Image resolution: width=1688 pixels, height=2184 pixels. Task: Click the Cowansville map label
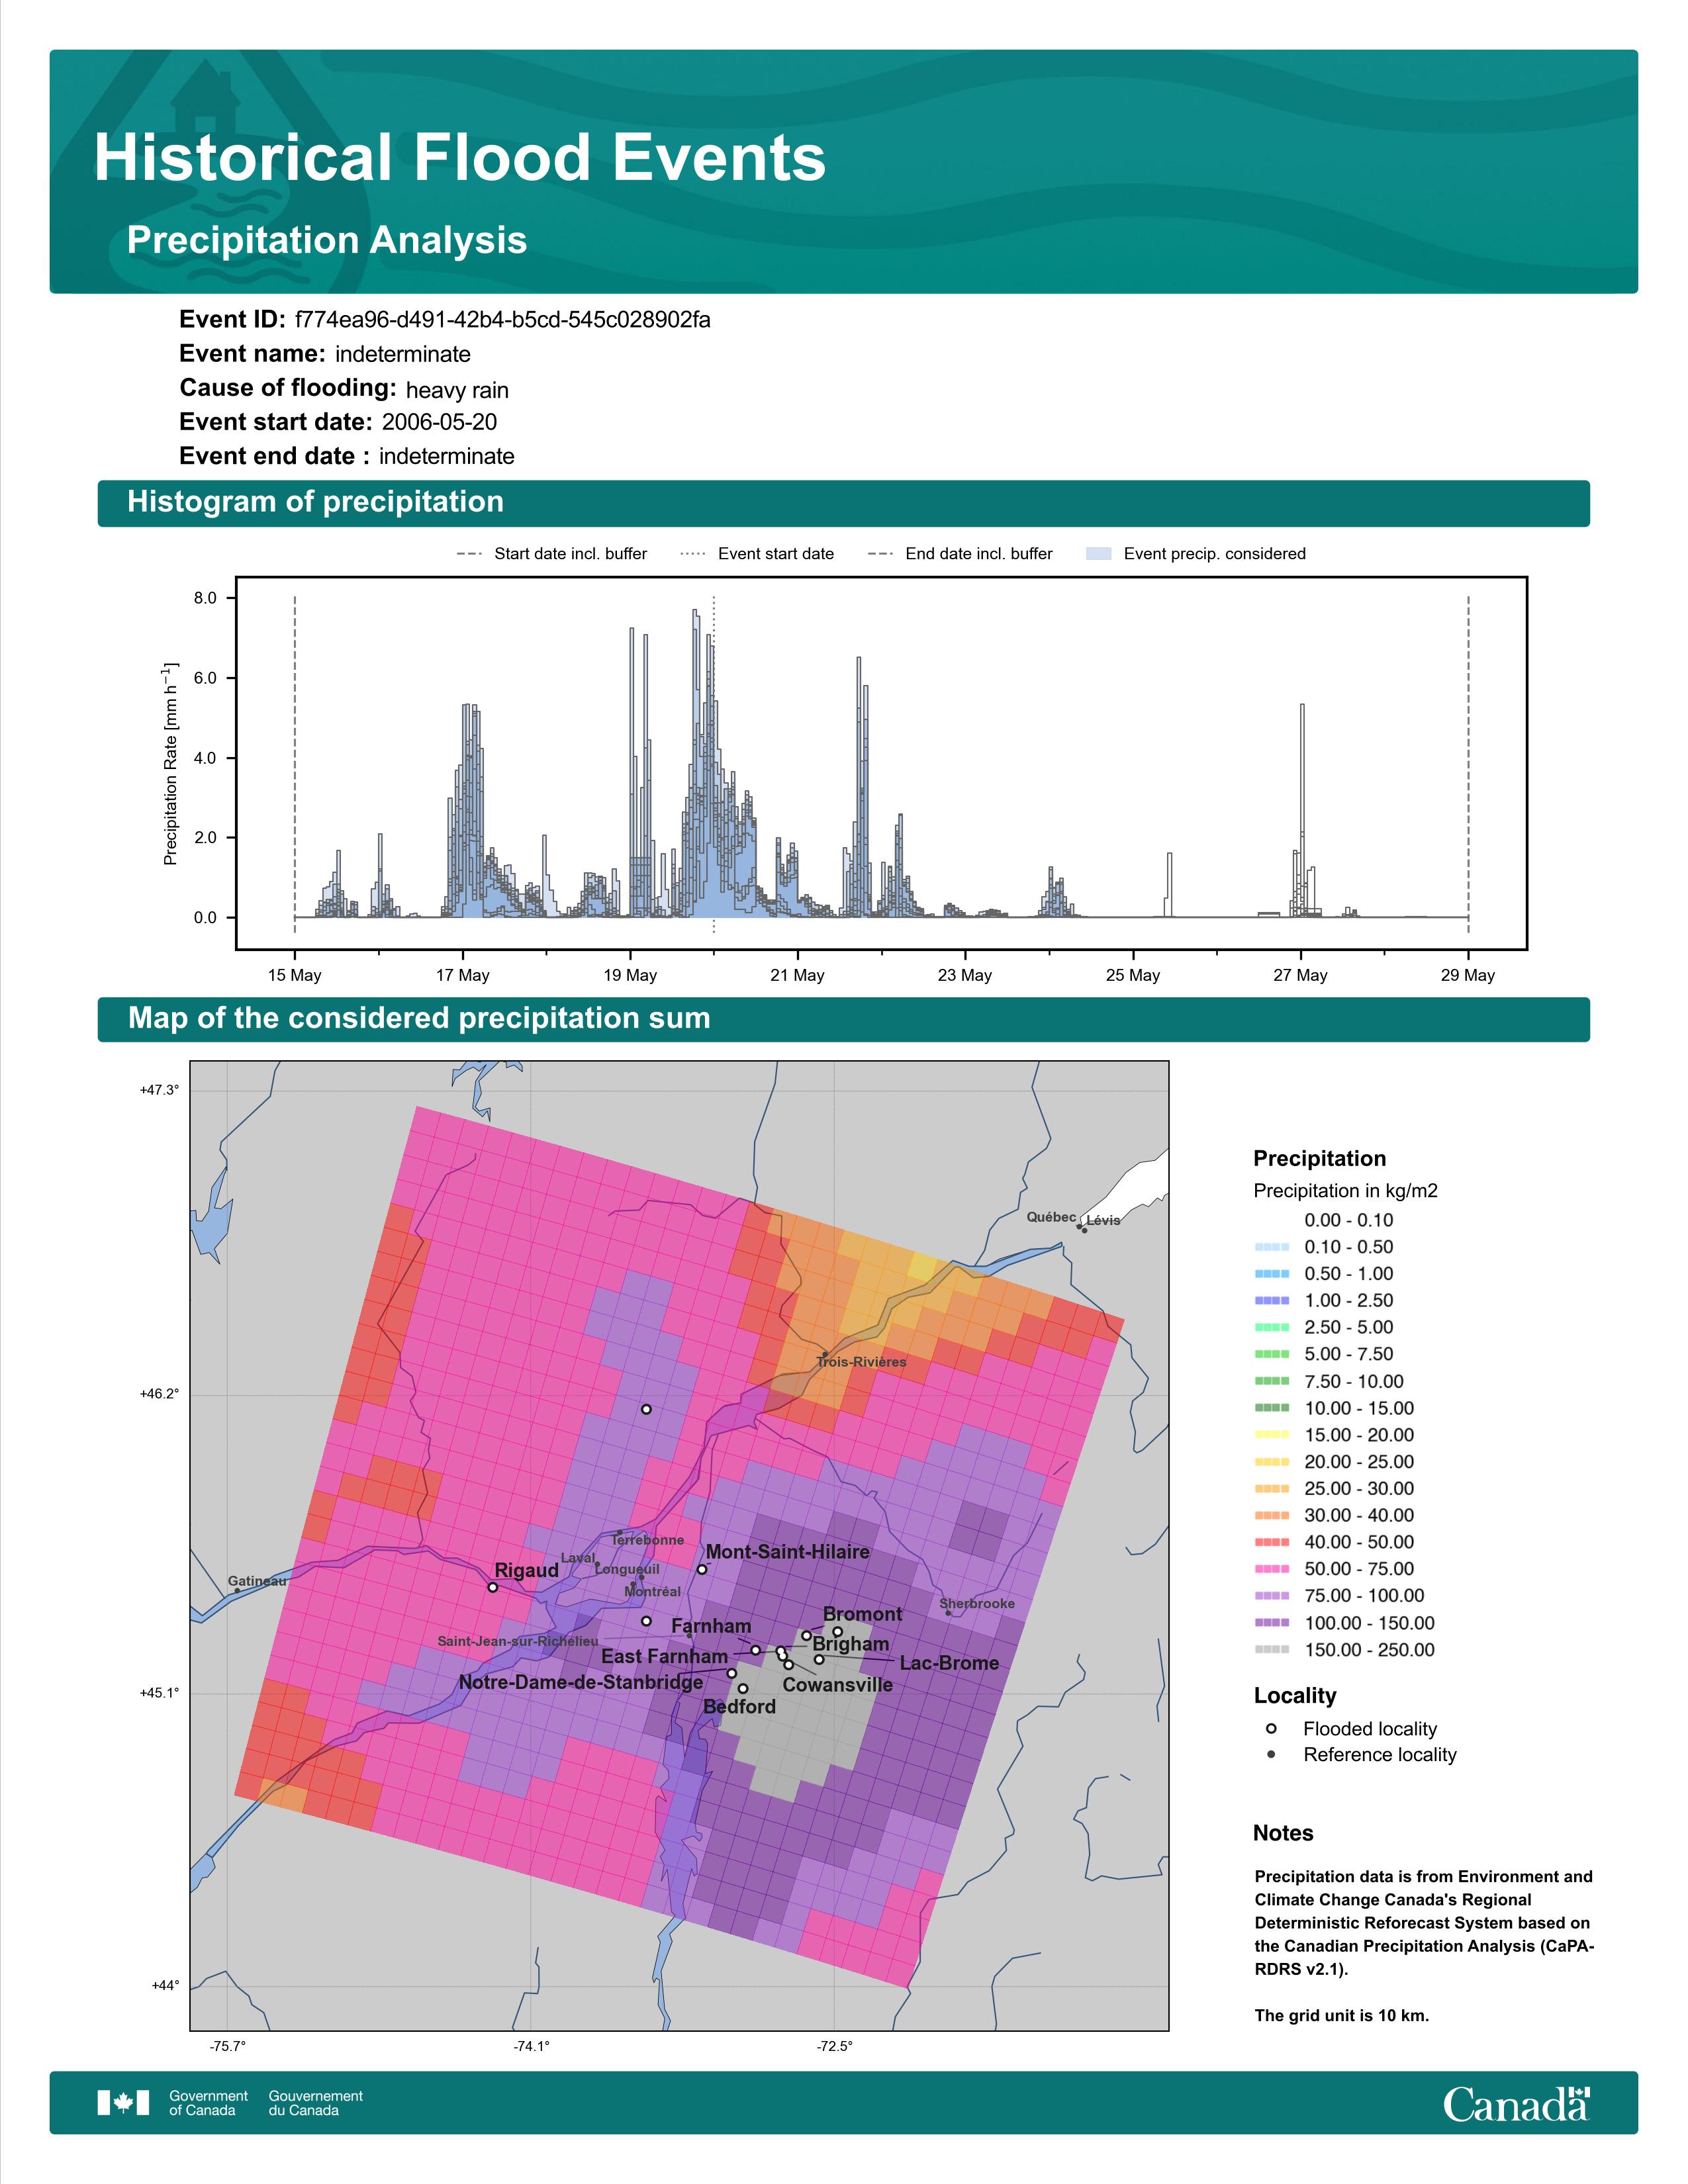tap(838, 1685)
